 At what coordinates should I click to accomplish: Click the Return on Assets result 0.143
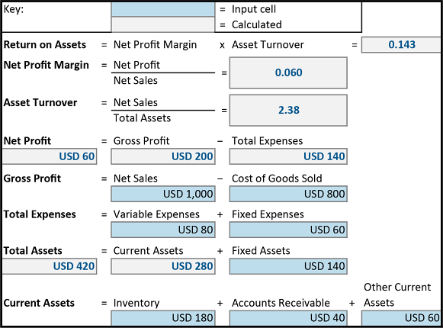click(401, 44)
